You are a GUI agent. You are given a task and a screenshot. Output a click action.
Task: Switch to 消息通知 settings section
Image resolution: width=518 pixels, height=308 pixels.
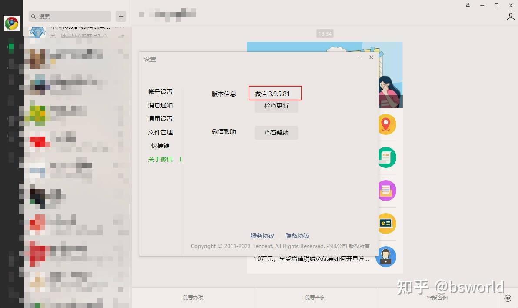pos(160,105)
